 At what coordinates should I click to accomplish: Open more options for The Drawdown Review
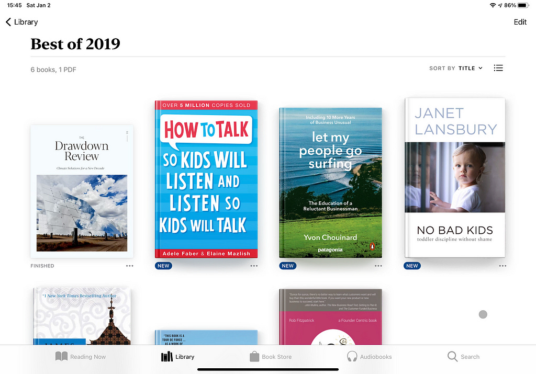130,266
